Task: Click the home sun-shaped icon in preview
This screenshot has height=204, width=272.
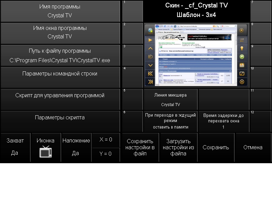Action: pyautogui.click(x=241, y=30)
